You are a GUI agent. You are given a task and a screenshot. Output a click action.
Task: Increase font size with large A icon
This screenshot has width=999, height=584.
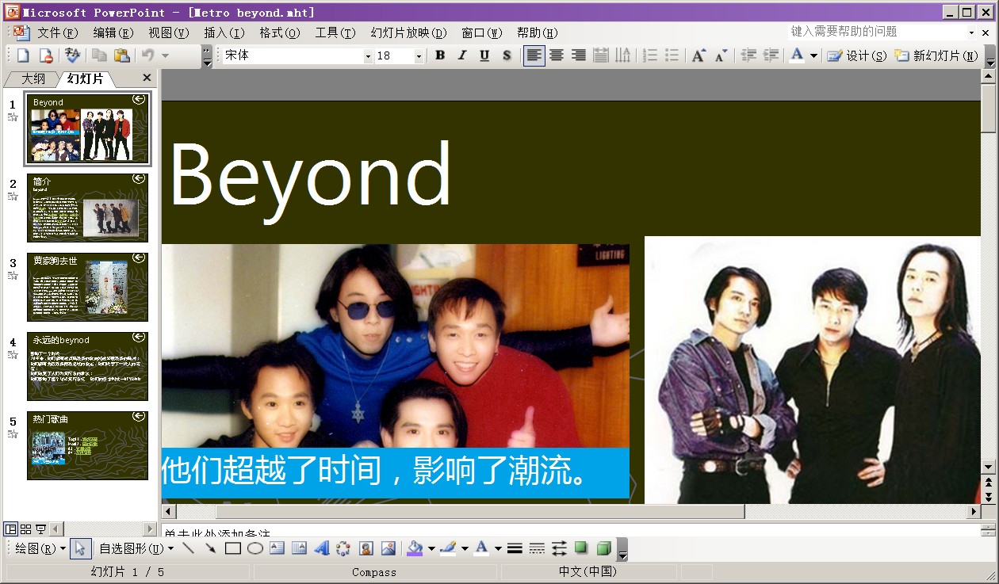tap(699, 55)
